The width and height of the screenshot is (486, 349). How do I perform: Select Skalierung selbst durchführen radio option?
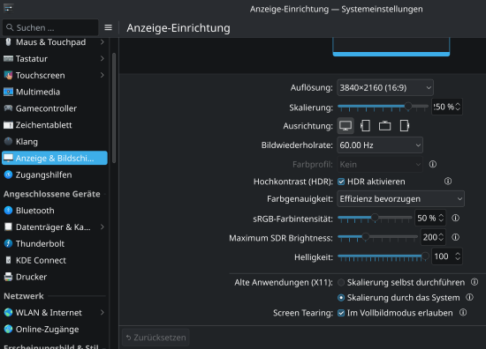[x=341, y=282]
